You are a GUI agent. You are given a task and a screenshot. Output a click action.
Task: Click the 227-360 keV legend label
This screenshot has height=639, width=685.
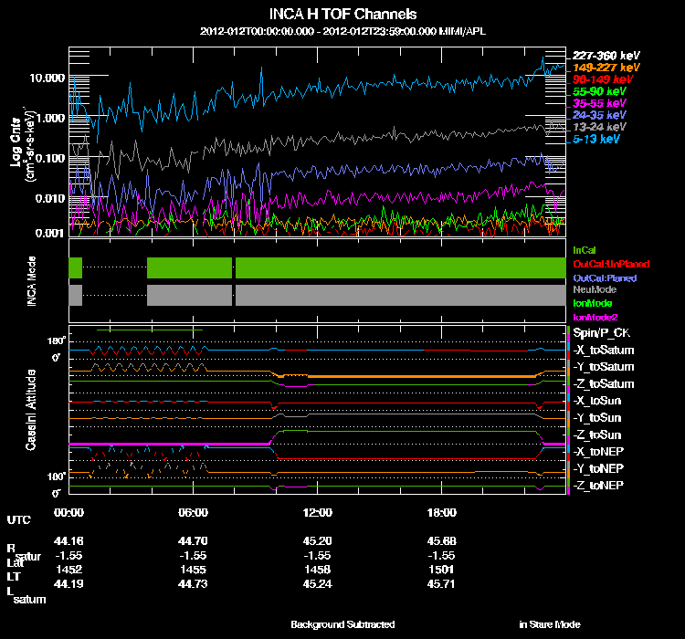(x=605, y=56)
